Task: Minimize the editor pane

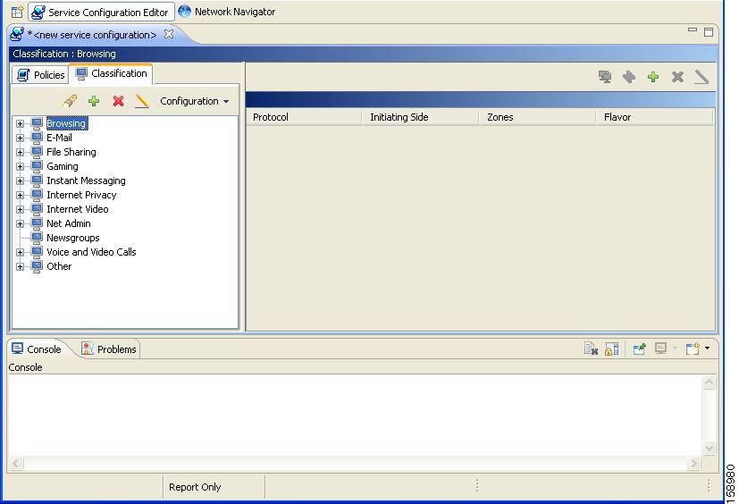Action: 692,29
